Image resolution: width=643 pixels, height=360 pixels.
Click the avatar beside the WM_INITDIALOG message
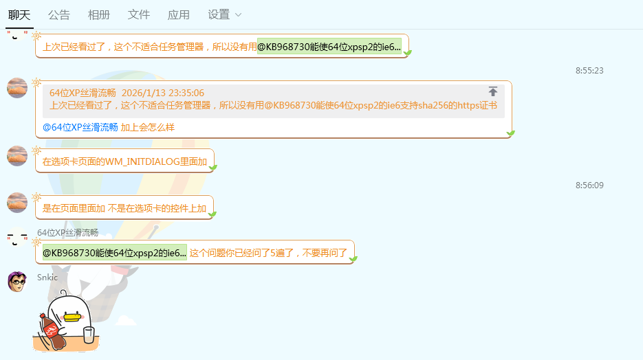pyautogui.click(x=17, y=156)
